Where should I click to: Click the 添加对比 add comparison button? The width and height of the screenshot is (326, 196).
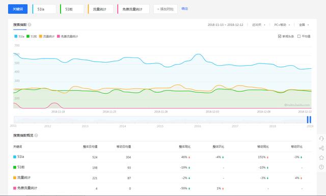click(x=166, y=9)
